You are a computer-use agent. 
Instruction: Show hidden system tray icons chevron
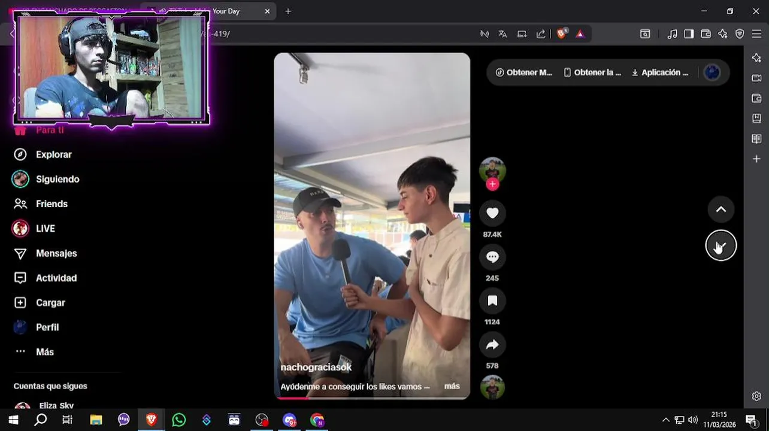tap(665, 420)
